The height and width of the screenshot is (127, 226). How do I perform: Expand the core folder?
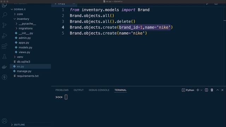[15, 14]
